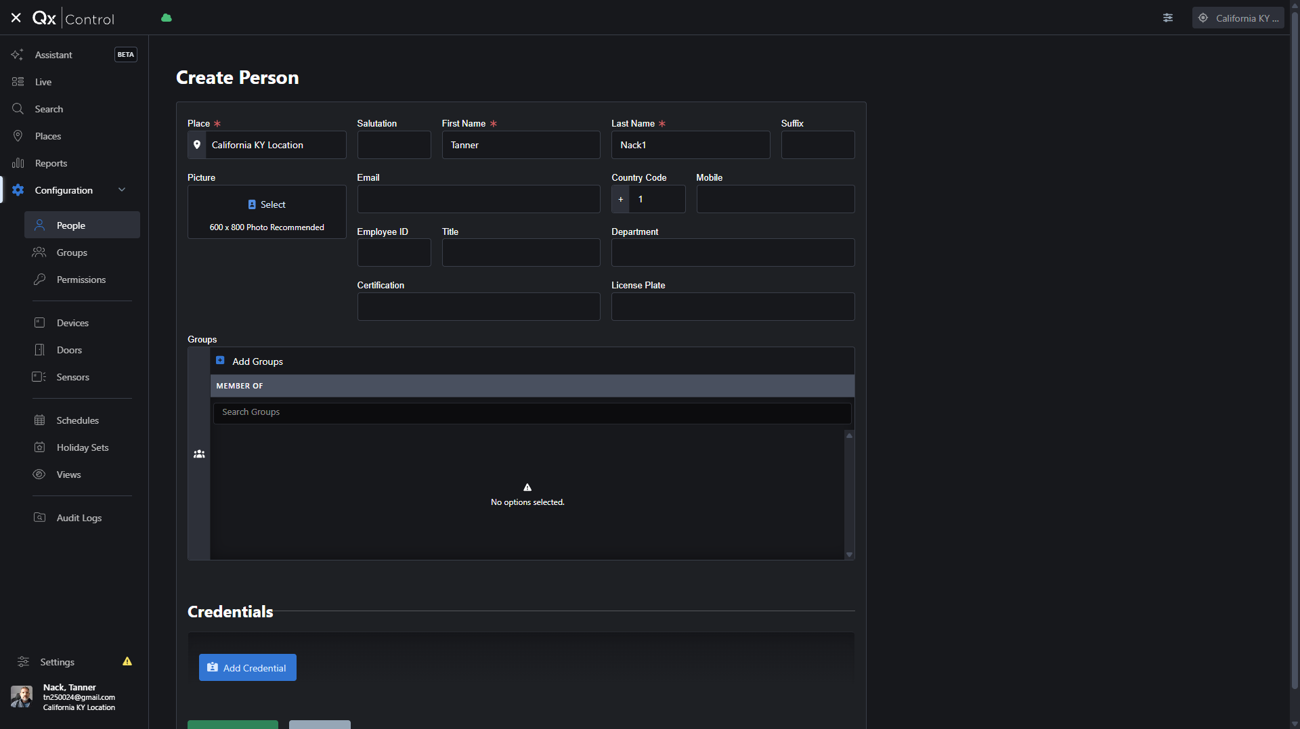Open the Assistant sparkle icon

tap(18, 55)
